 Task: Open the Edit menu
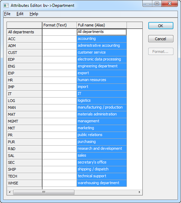tap(20, 14)
